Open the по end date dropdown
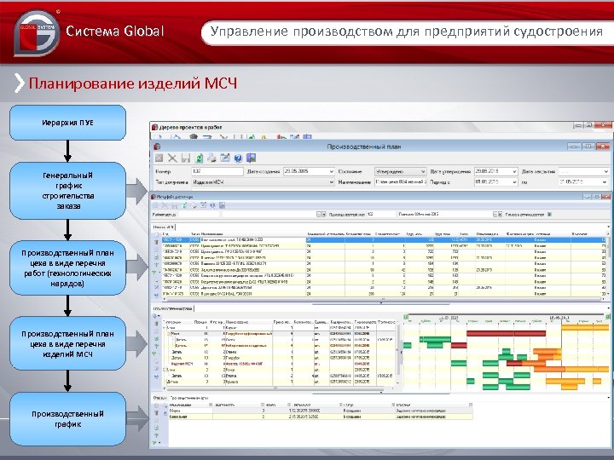Screen dimensions: 614x460 point(606,182)
